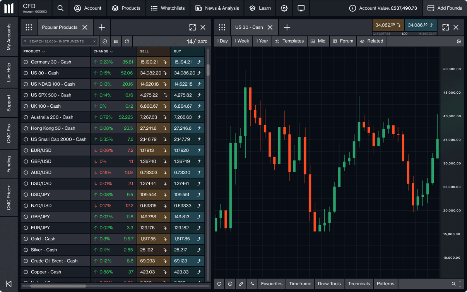Open the Templates chart menu
This screenshot has width=467, height=292.
pyautogui.click(x=289, y=41)
